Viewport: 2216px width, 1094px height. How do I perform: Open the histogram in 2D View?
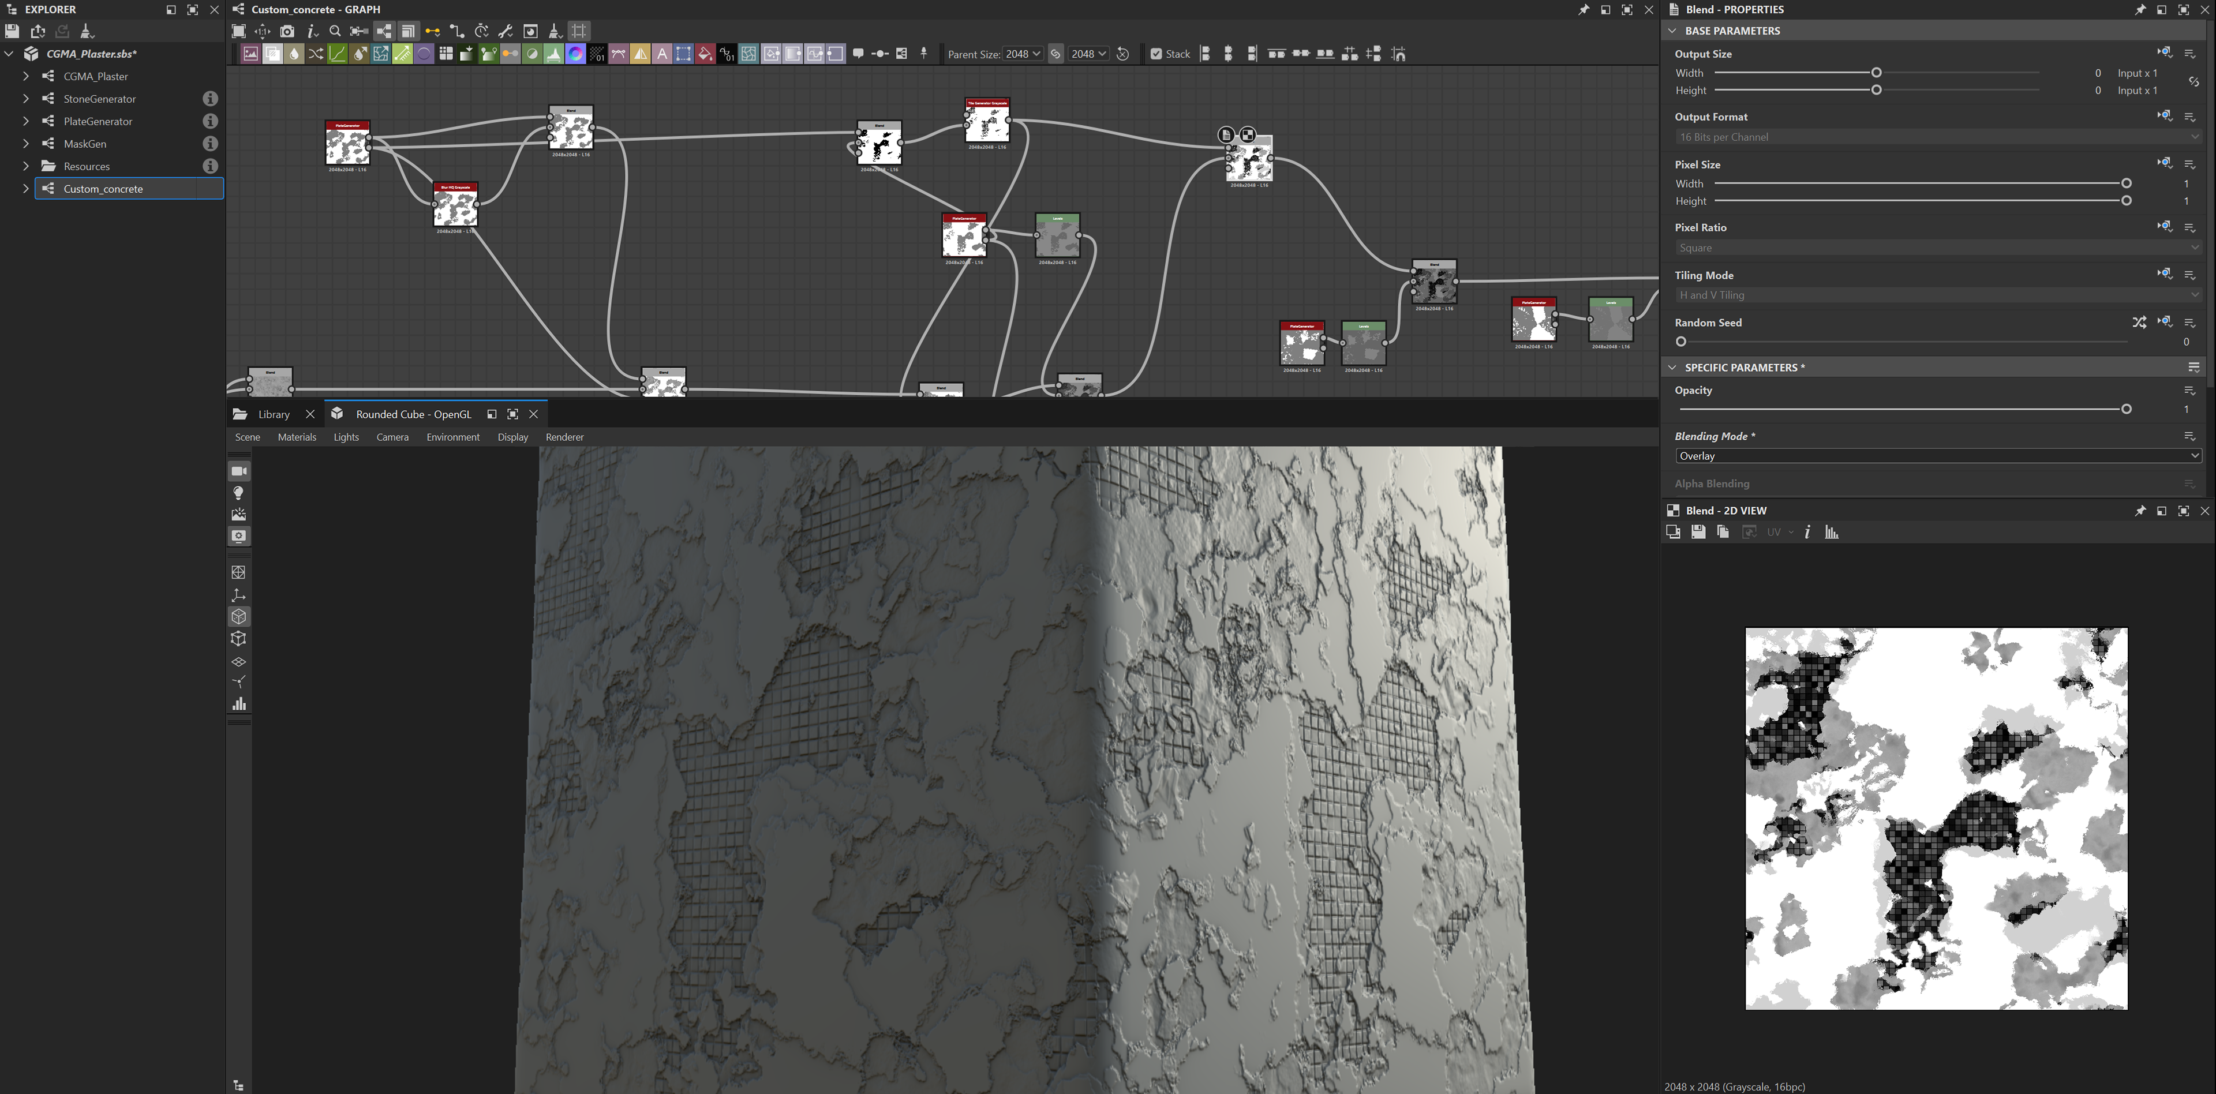[1832, 533]
